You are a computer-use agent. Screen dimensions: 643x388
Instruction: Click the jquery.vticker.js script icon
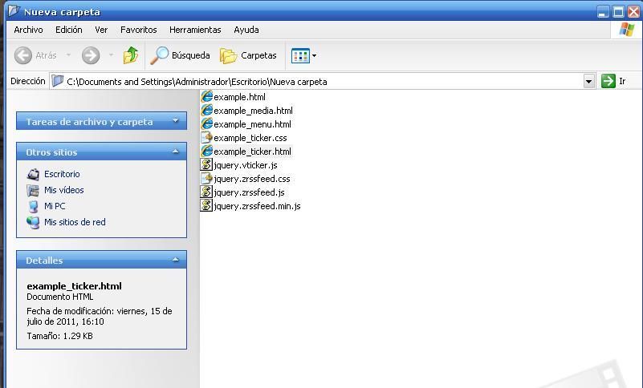pyautogui.click(x=206, y=164)
